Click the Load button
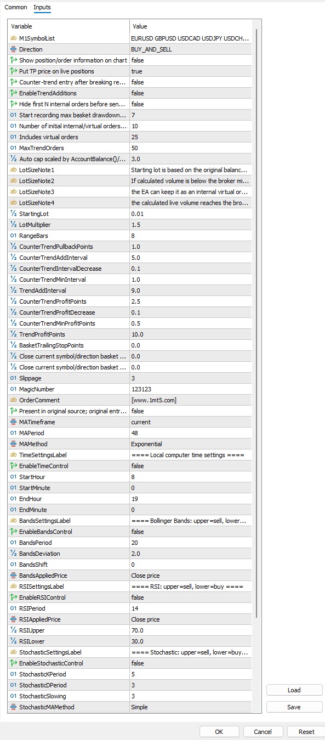This screenshot has width=325, height=740. coord(294,690)
